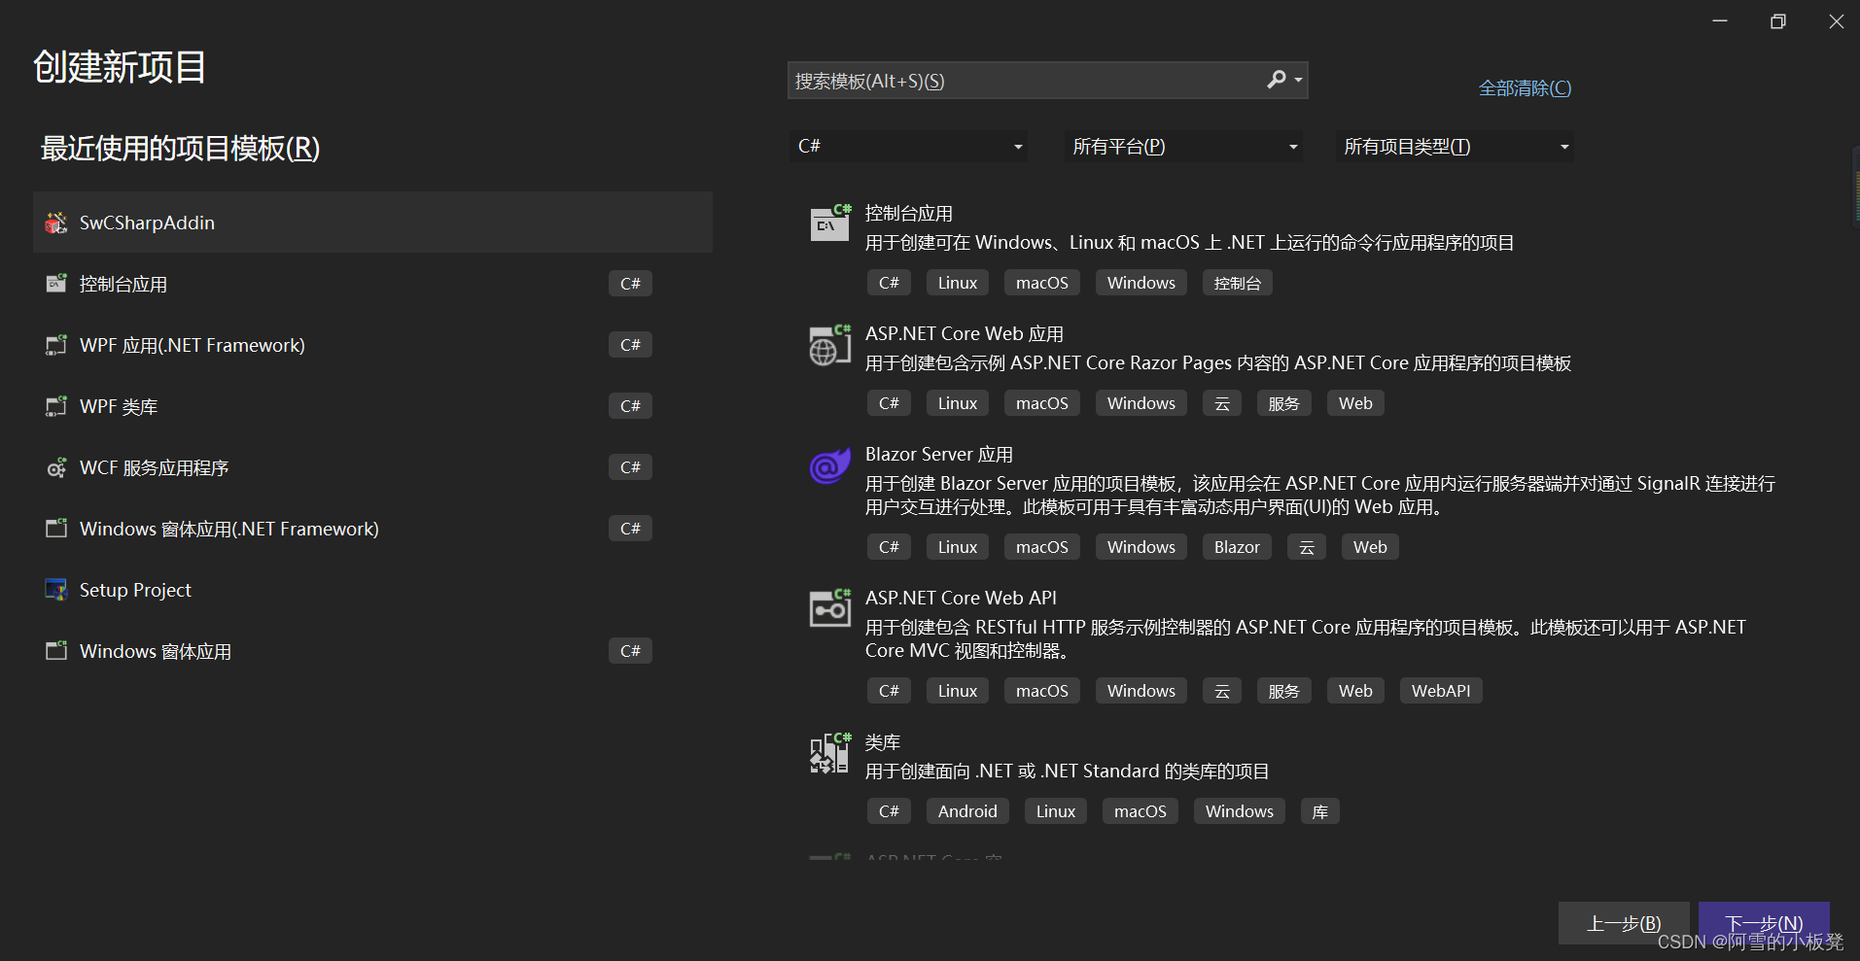Select Blazor Server 应用 template title

coord(939,455)
